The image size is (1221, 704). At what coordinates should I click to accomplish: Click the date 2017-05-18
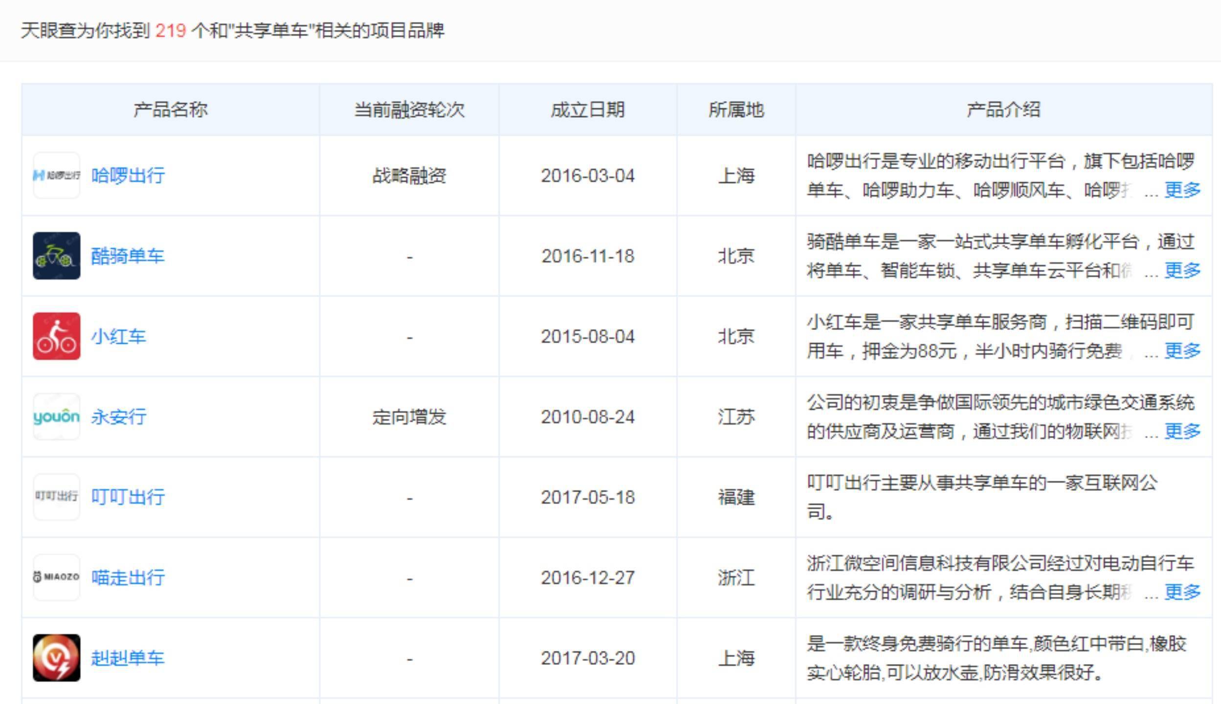click(x=588, y=497)
